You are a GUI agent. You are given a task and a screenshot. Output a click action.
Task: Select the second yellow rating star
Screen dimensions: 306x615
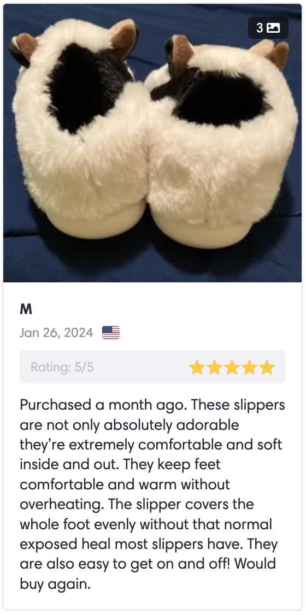214,368
